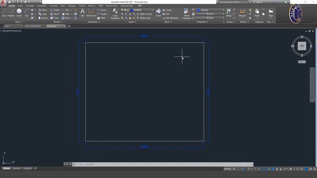This screenshot has height=178, width=317.
Task: Expand the Layers panel
Action: click(132, 22)
